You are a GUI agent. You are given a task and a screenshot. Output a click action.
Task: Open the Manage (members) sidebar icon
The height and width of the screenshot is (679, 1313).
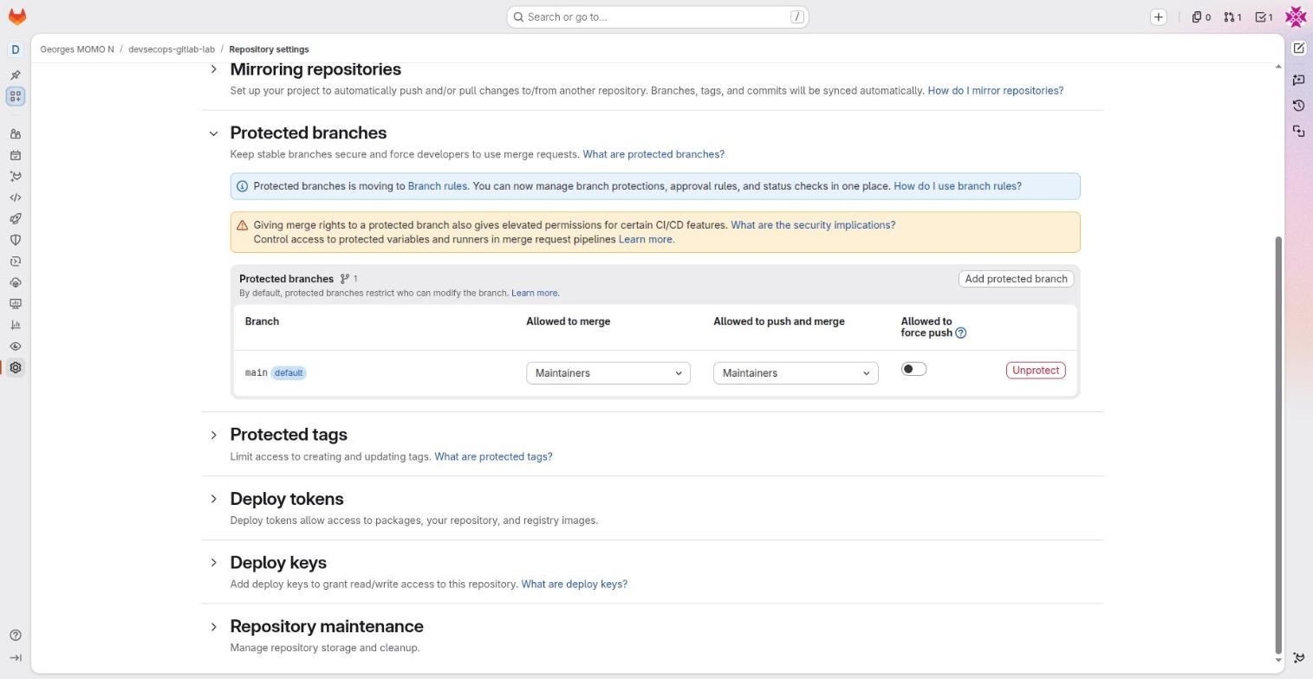point(15,134)
